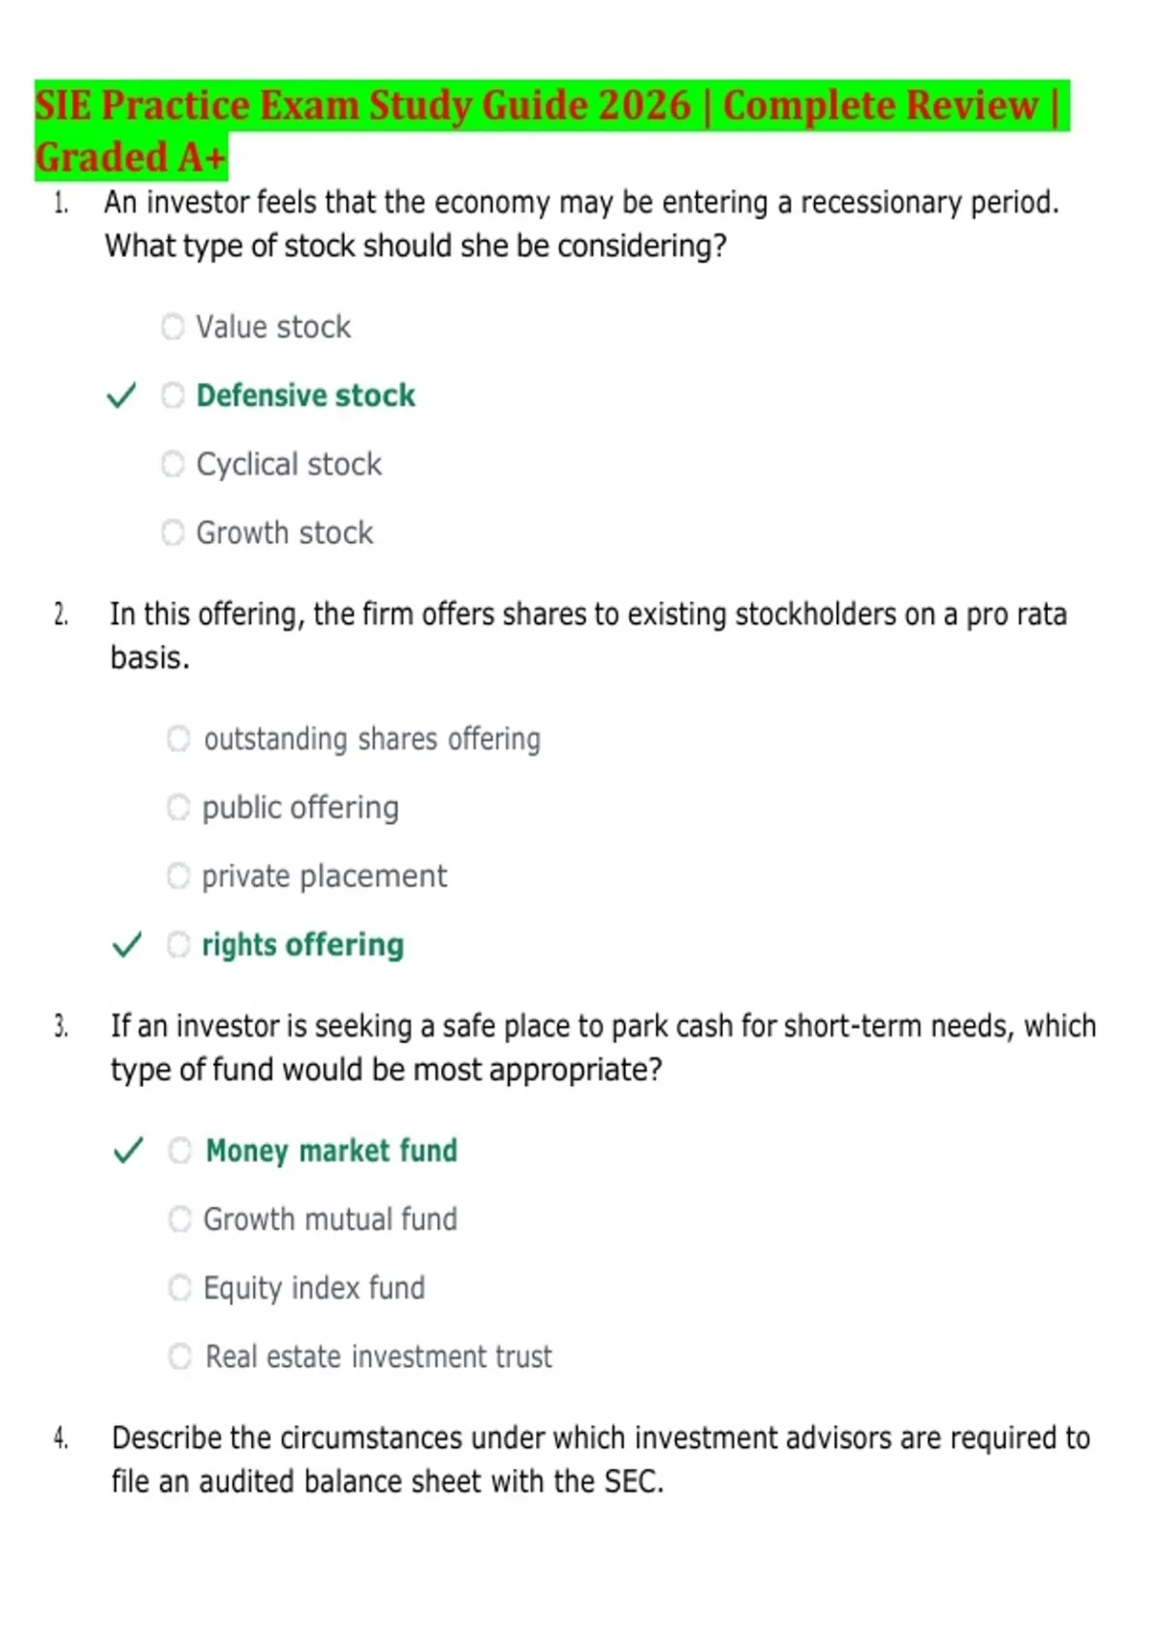Image resolution: width=1163 pixels, height=1648 pixels.
Task: Select Equity index fund radio button
Action: [x=180, y=1288]
